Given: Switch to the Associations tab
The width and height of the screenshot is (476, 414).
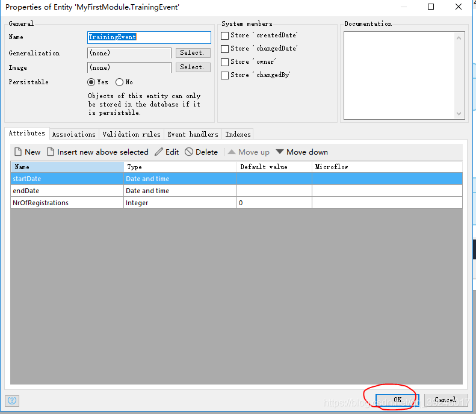Looking at the screenshot, I should coord(73,134).
